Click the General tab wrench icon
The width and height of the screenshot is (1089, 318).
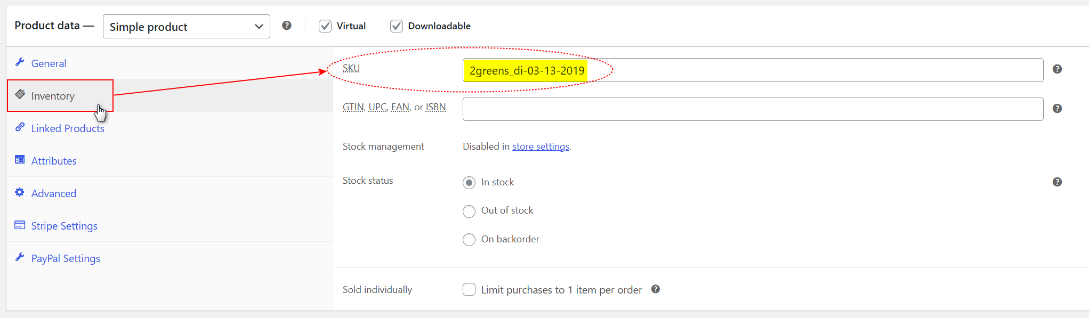(20, 62)
